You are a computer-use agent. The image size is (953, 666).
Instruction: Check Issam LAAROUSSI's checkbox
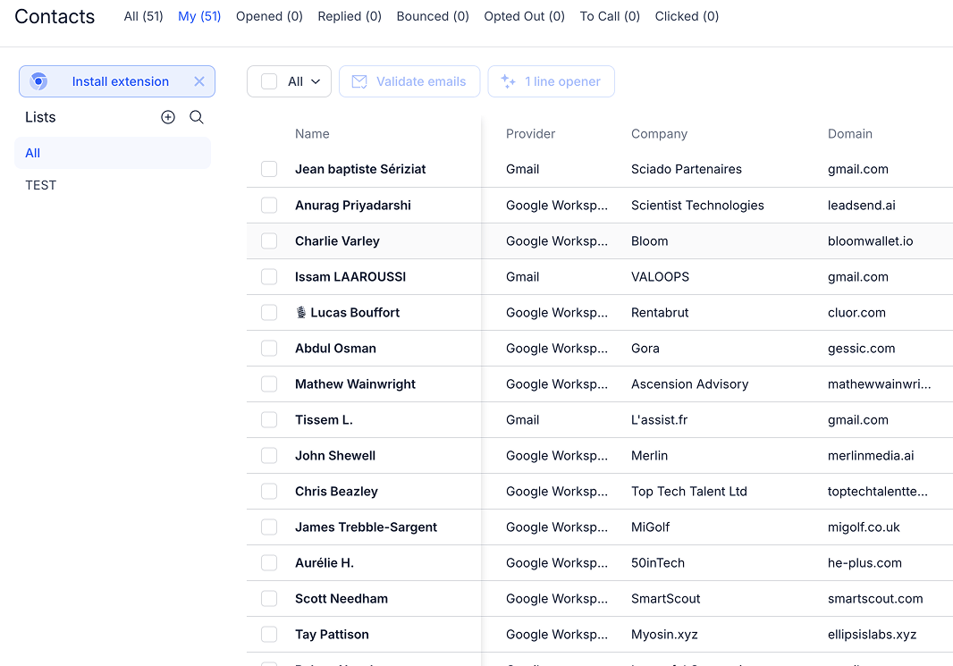269,277
